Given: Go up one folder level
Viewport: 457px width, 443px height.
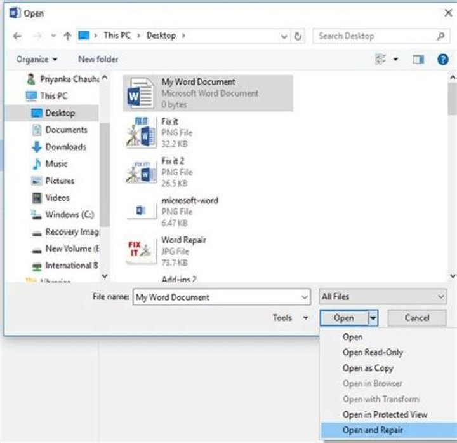Looking at the screenshot, I should (x=67, y=36).
